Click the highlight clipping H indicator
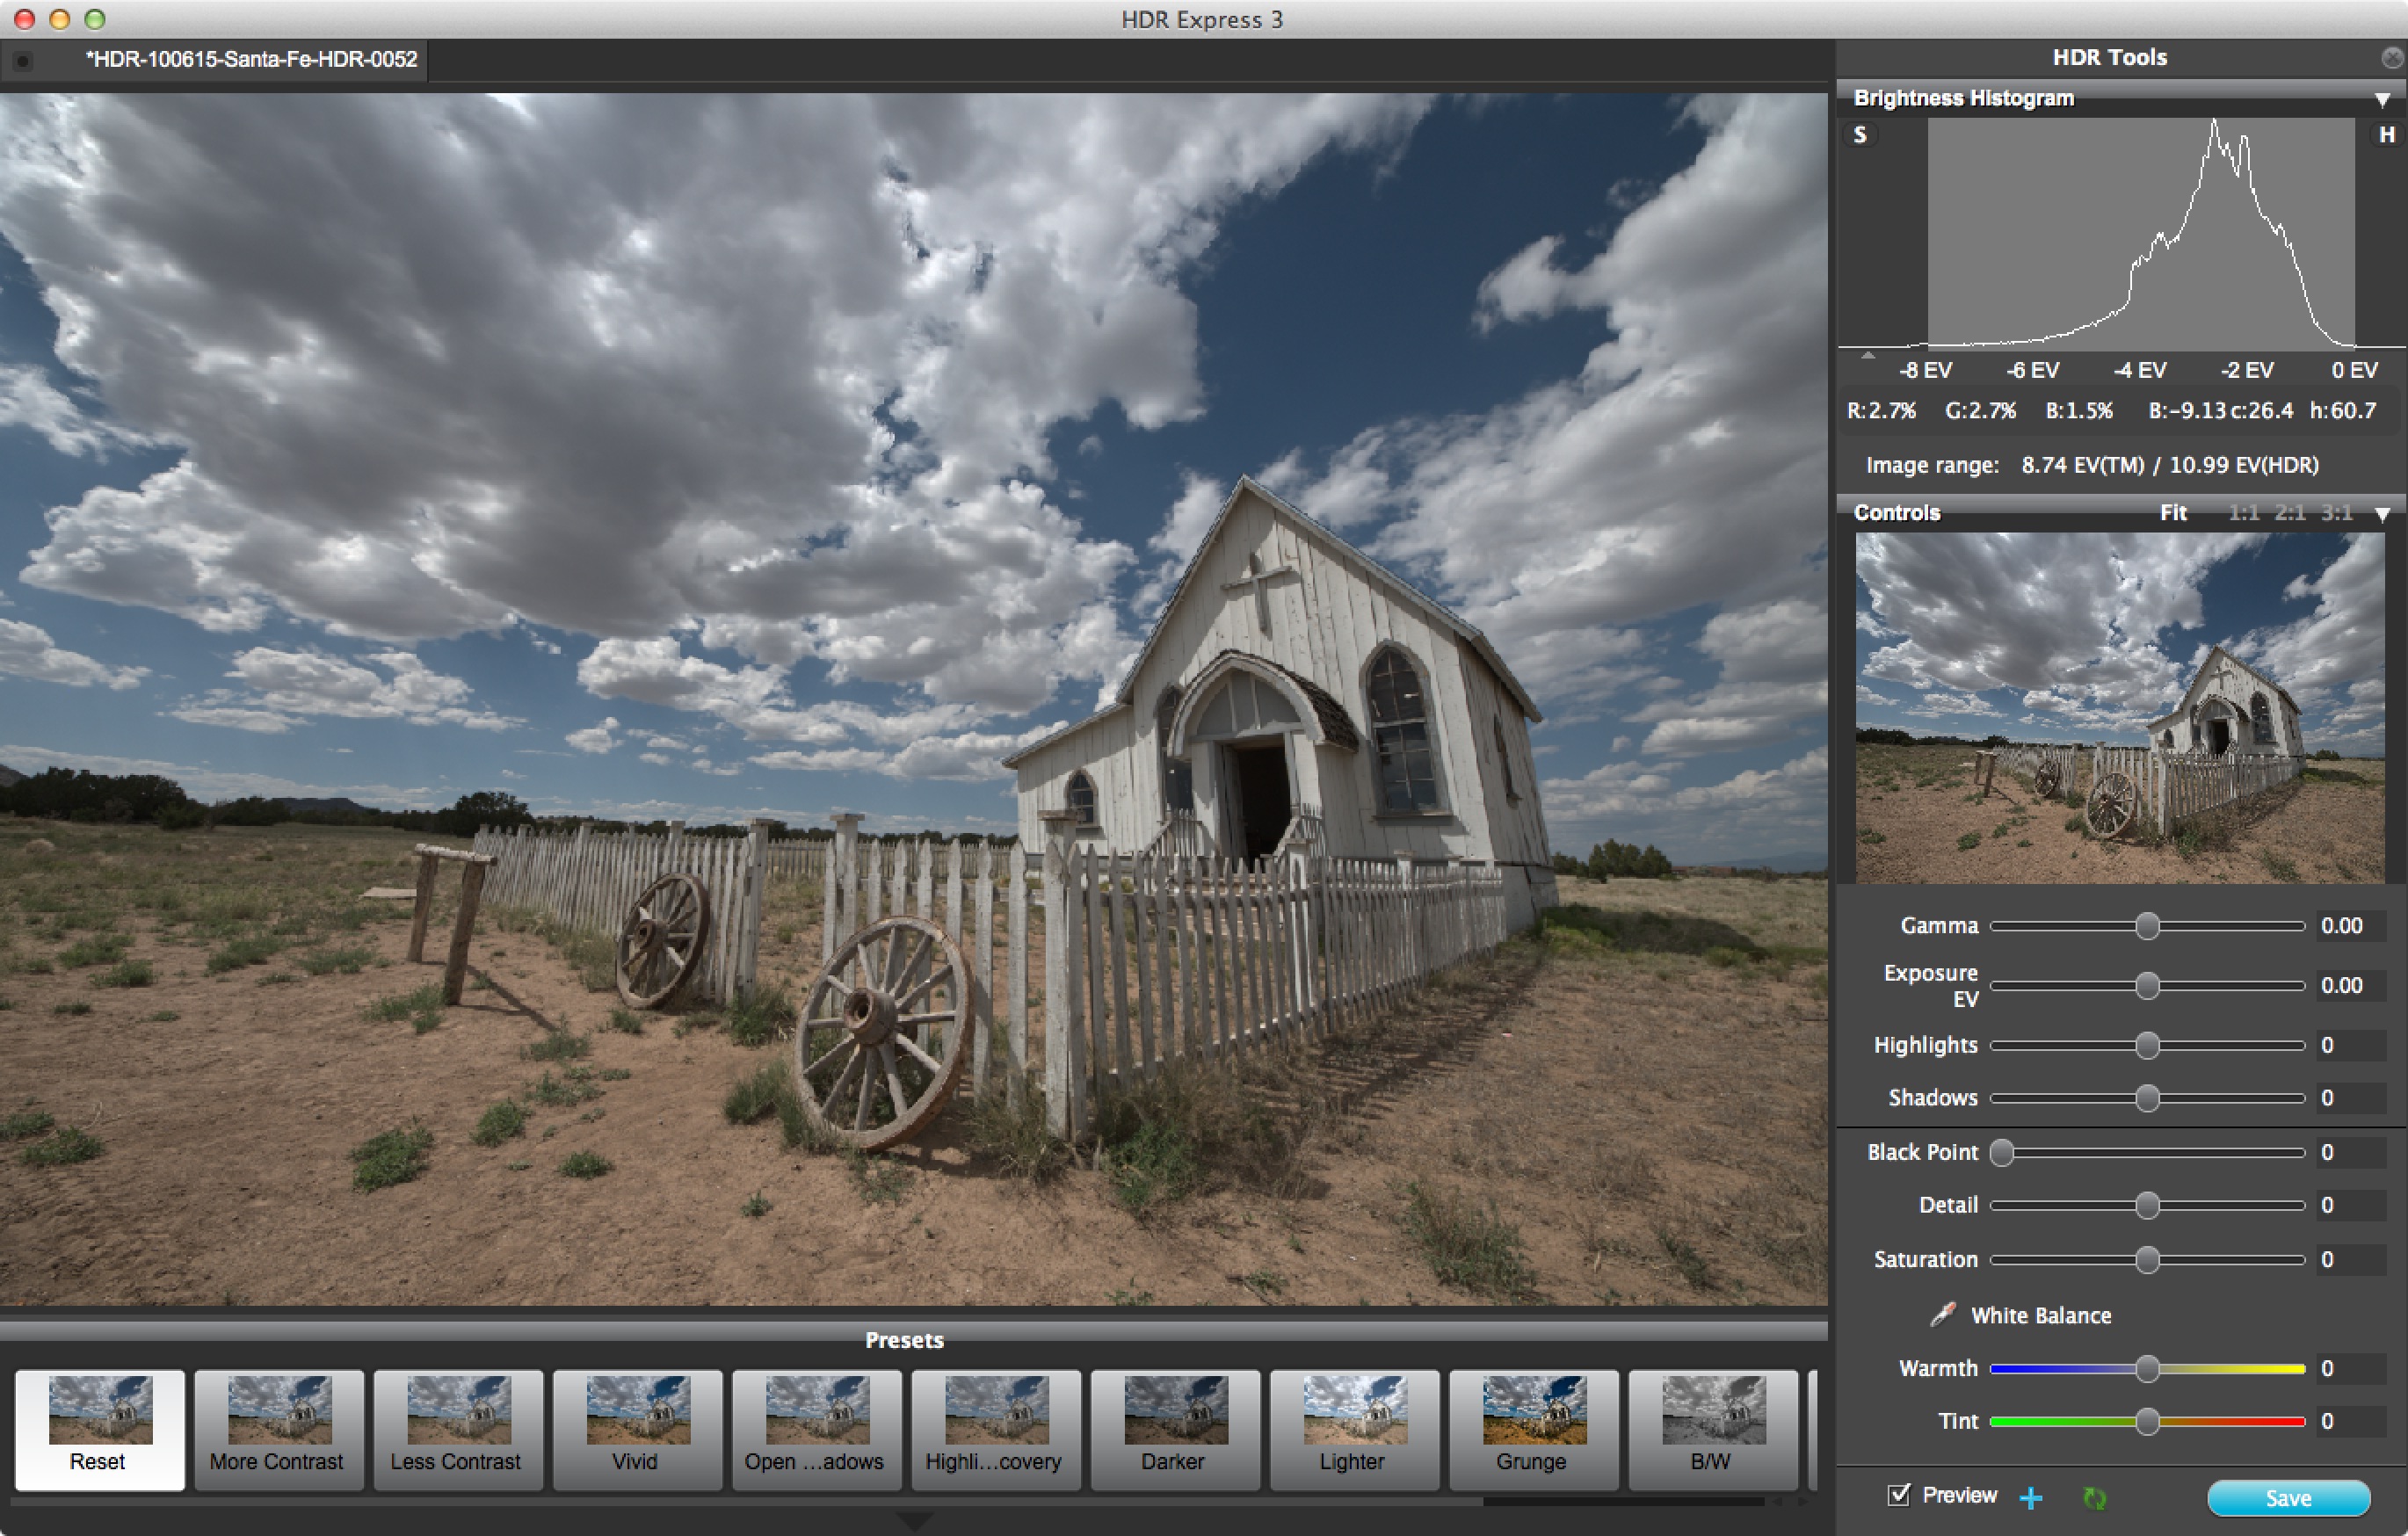The image size is (2408, 1536). (2386, 135)
